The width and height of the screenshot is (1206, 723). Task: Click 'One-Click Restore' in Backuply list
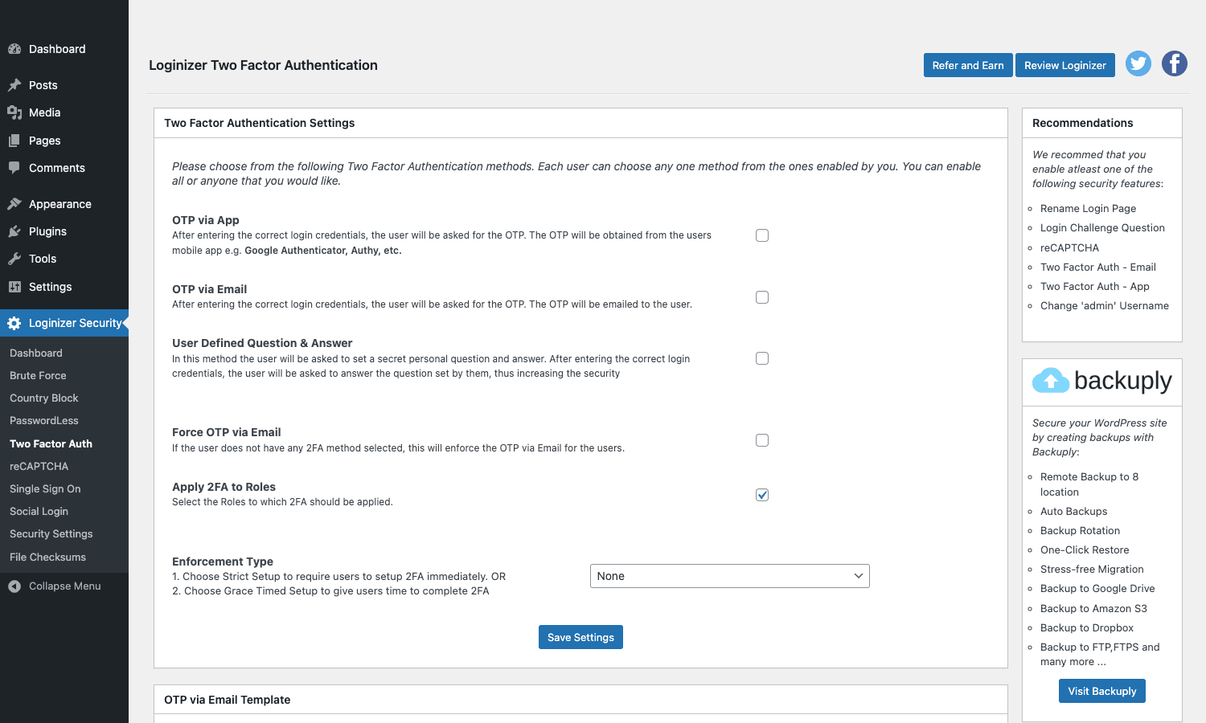[1085, 549]
